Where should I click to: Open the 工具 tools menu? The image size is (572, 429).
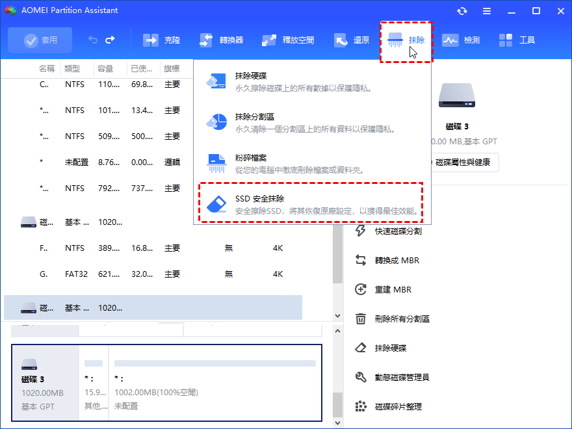517,40
